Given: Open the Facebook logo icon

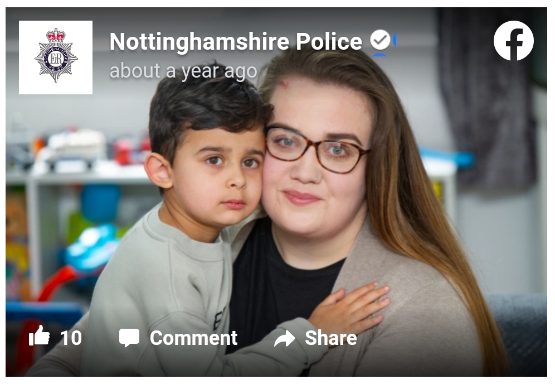Looking at the screenshot, I should [x=513, y=40].
